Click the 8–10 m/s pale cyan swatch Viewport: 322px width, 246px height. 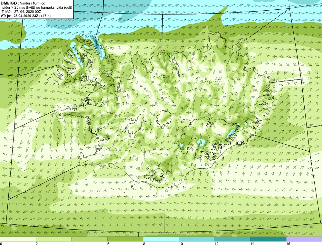161,239
